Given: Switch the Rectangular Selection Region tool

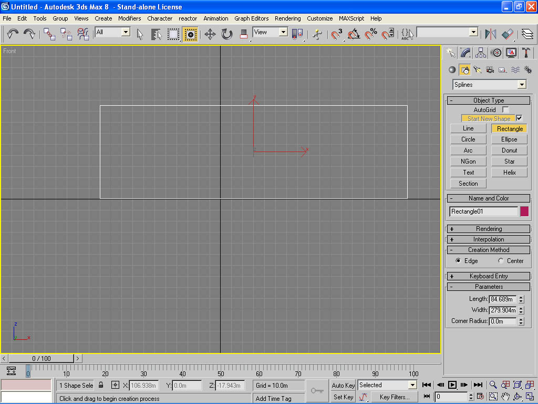Looking at the screenshot, I should [173, 34].
